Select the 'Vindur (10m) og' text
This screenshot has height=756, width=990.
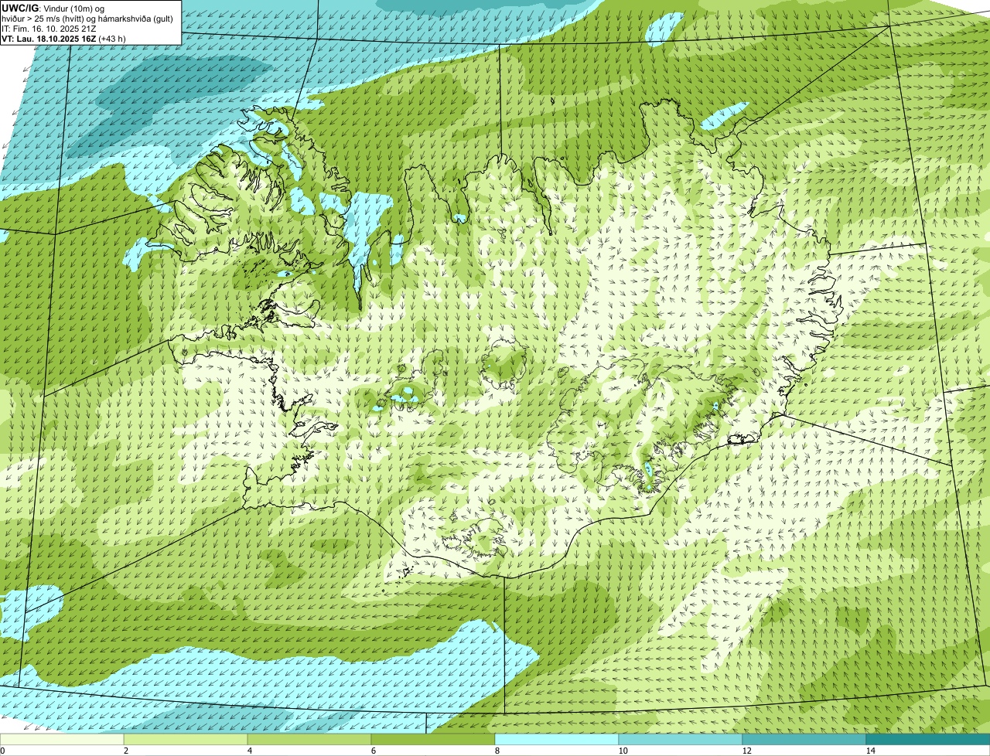click(73, 8)
